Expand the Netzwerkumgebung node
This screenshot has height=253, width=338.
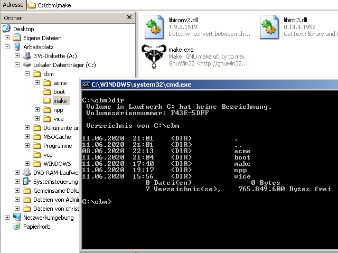(x=7, y=218)
